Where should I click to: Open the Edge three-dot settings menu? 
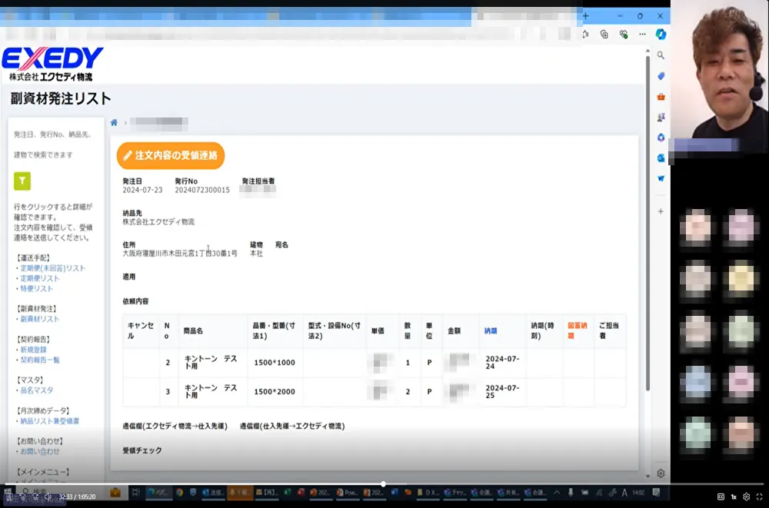642,35
